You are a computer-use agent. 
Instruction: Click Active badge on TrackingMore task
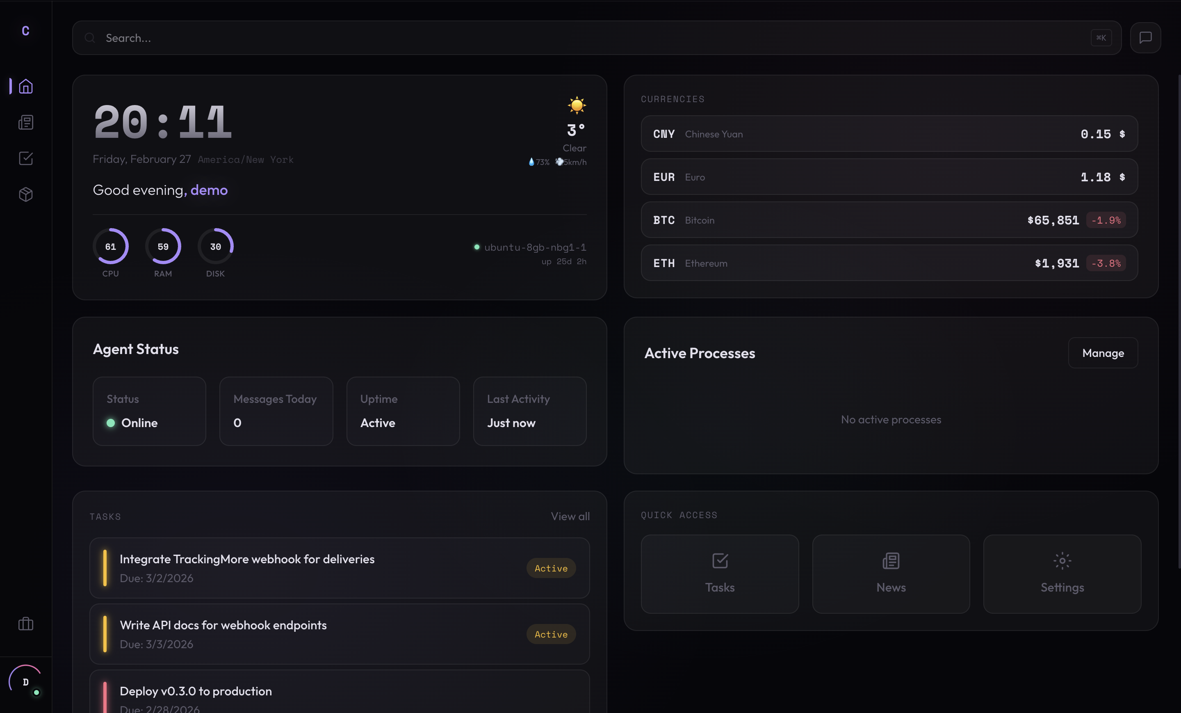tap(551, 568)
